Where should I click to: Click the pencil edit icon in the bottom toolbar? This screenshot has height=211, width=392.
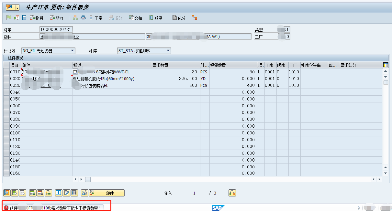[x=66, y=193]
